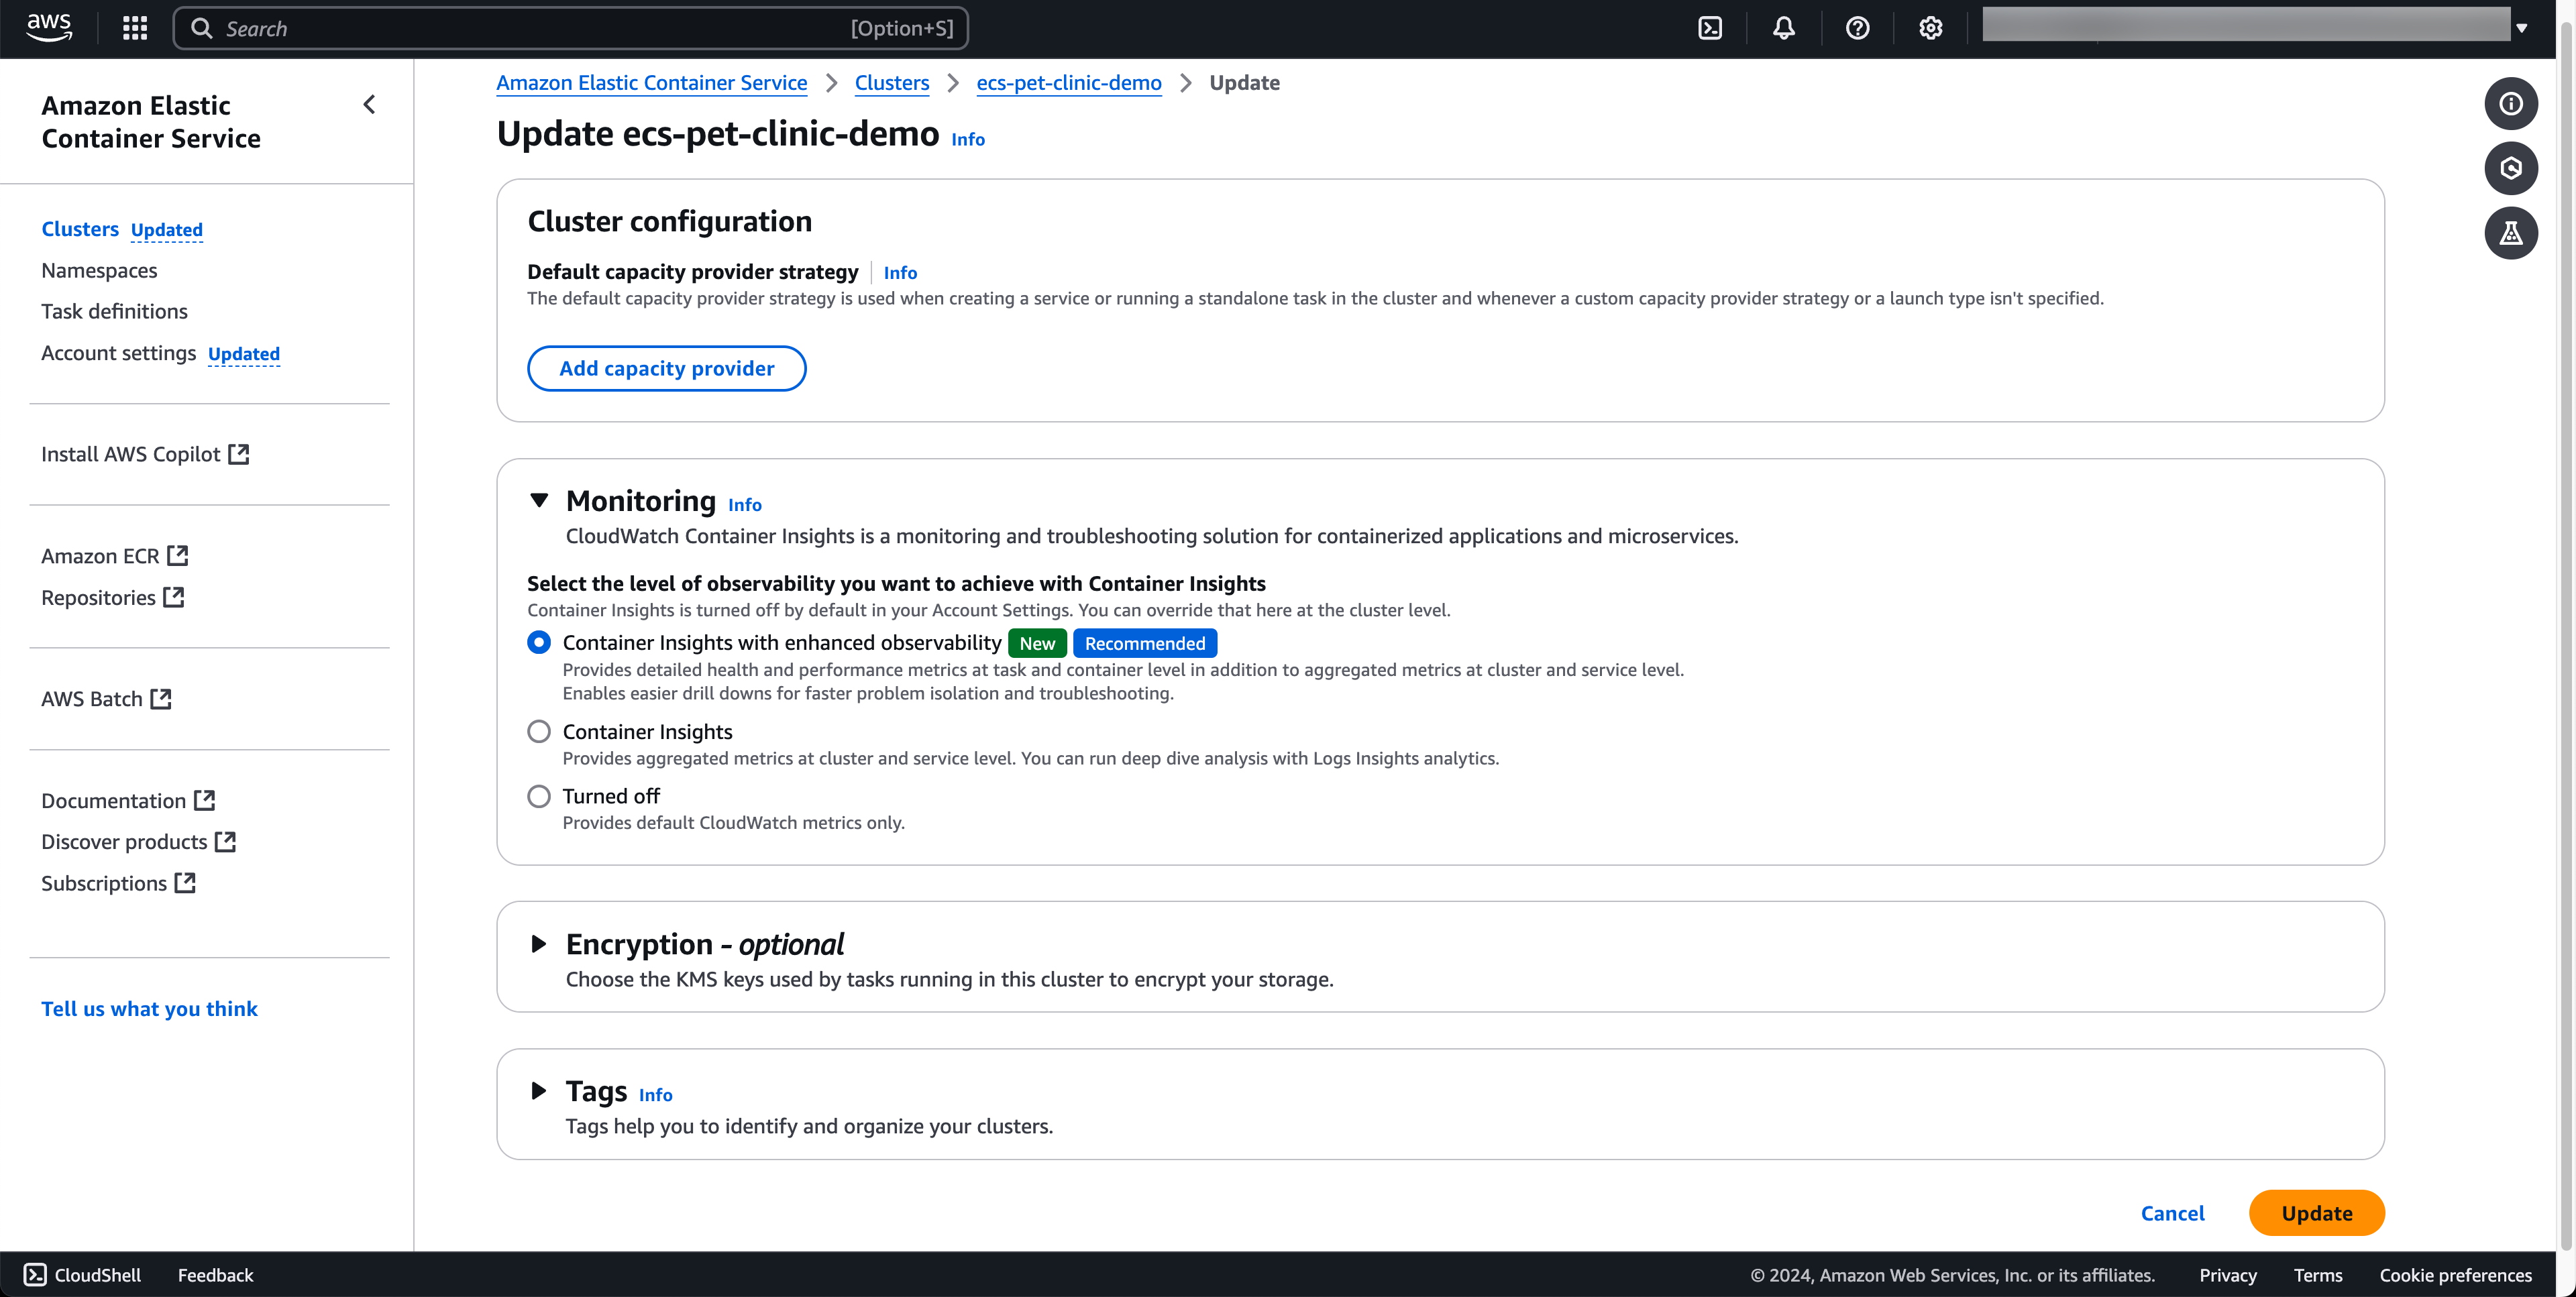The image size is (2576, 1297).
Task: Expand the Encryption optional section
Action: pyautogui.click(x=539, y=944)
